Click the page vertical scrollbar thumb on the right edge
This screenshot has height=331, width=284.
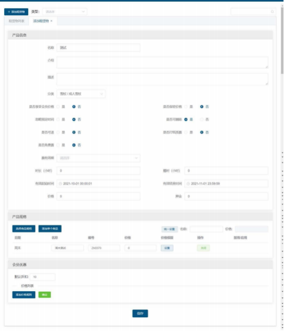[282, 40]
